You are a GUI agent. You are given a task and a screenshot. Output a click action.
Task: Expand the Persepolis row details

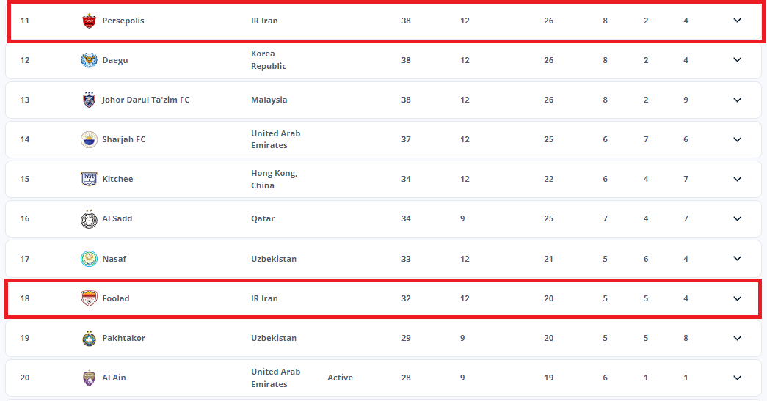pos(737,21)
